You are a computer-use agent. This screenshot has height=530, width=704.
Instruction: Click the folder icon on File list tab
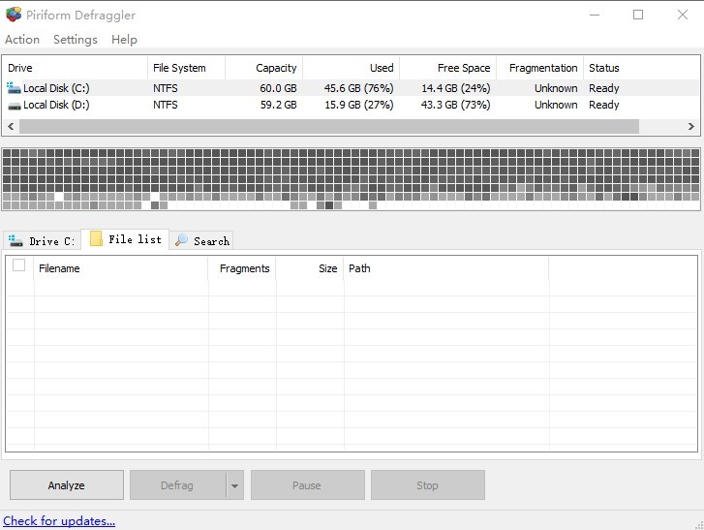coord(96,238)
